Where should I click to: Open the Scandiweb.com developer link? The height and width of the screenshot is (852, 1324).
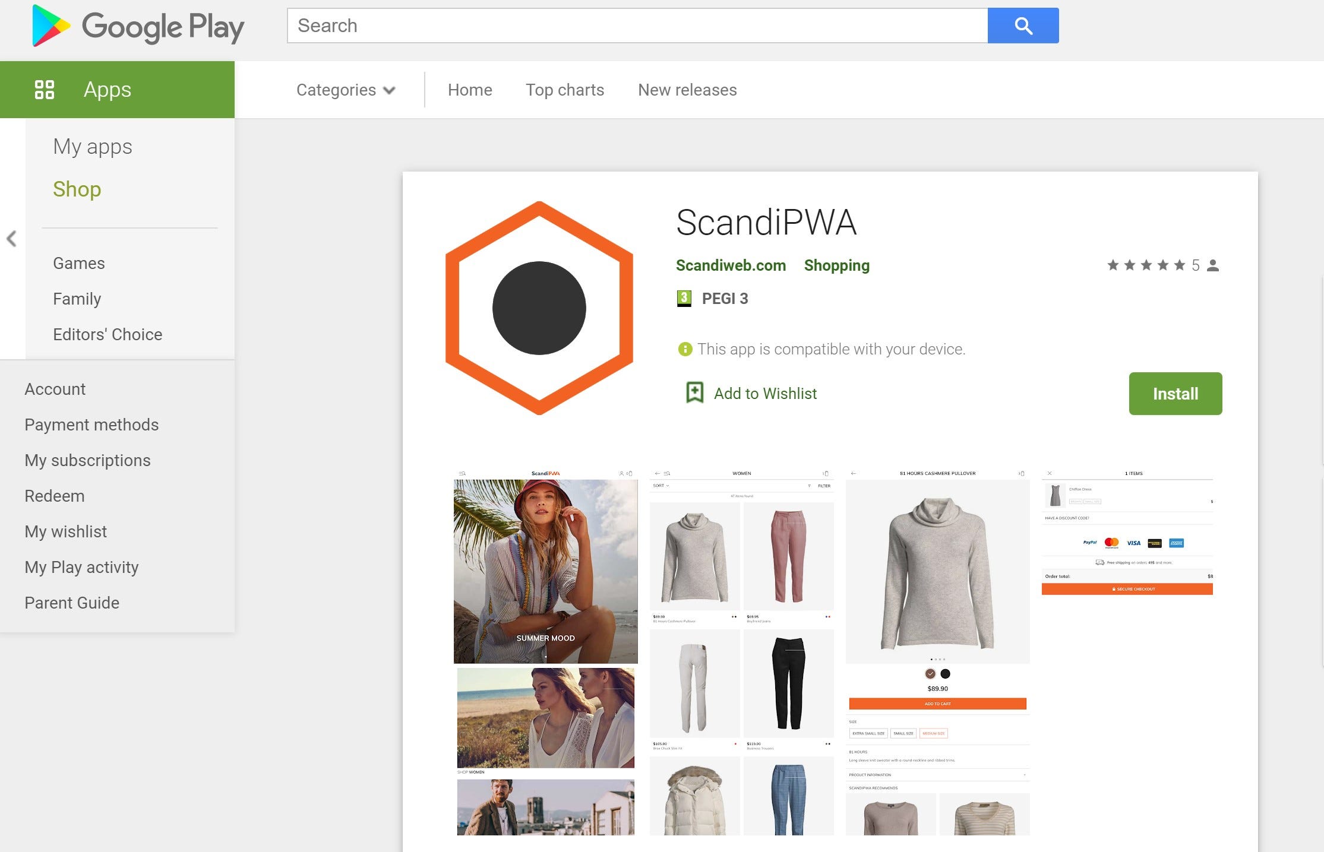(731, 265)
